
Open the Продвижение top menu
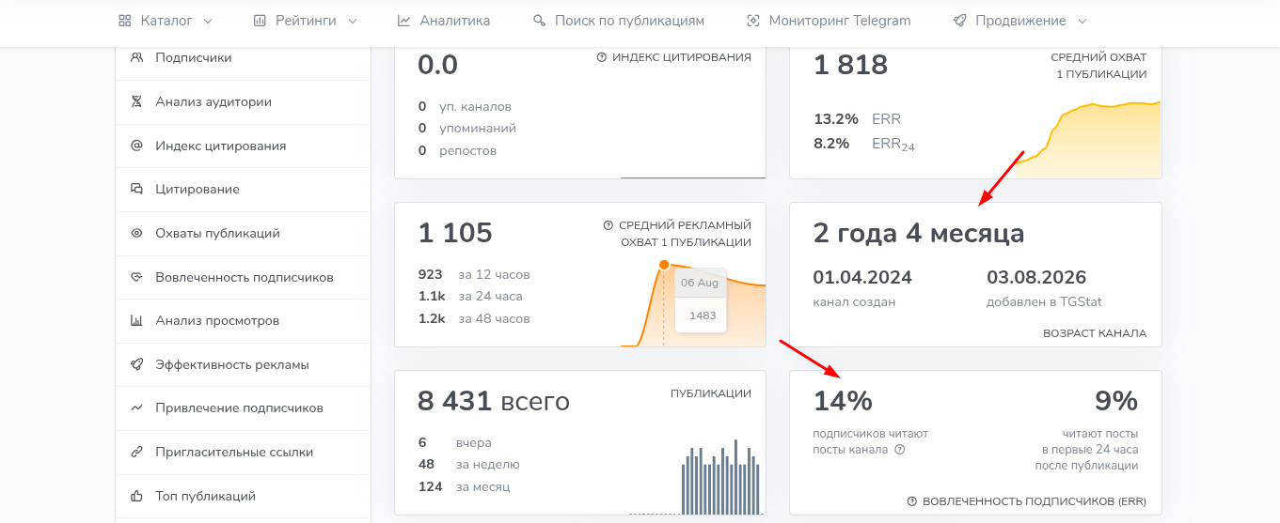(1020, 21)
